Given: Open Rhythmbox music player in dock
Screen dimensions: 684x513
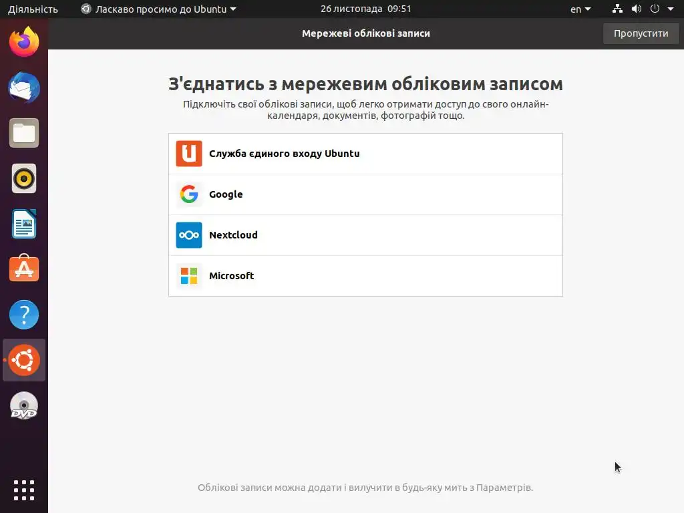Looking at the screenshot, I should [24, 178].
